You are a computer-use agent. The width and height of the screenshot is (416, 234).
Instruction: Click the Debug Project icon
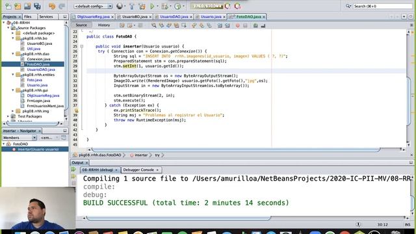coord(164,6)
